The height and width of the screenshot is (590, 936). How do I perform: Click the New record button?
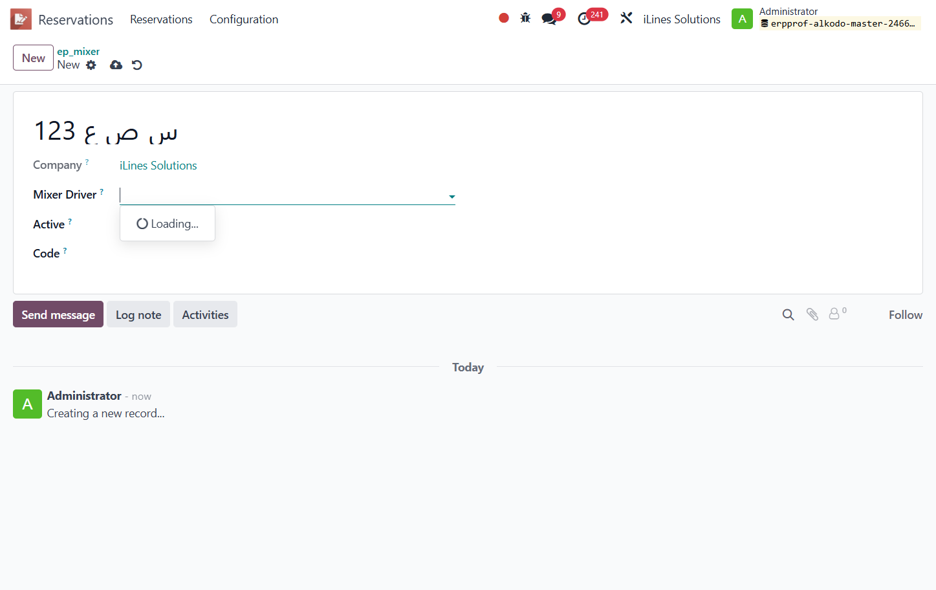point(33,58)
